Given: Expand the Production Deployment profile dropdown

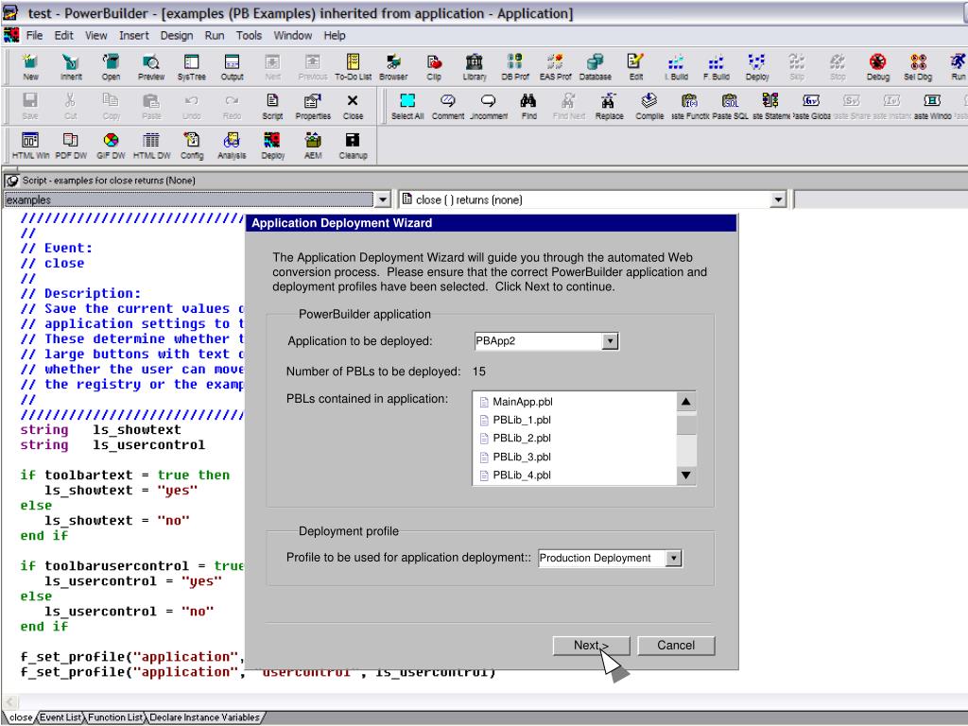Looking at the screenshot, I should [x=674, y=558].
